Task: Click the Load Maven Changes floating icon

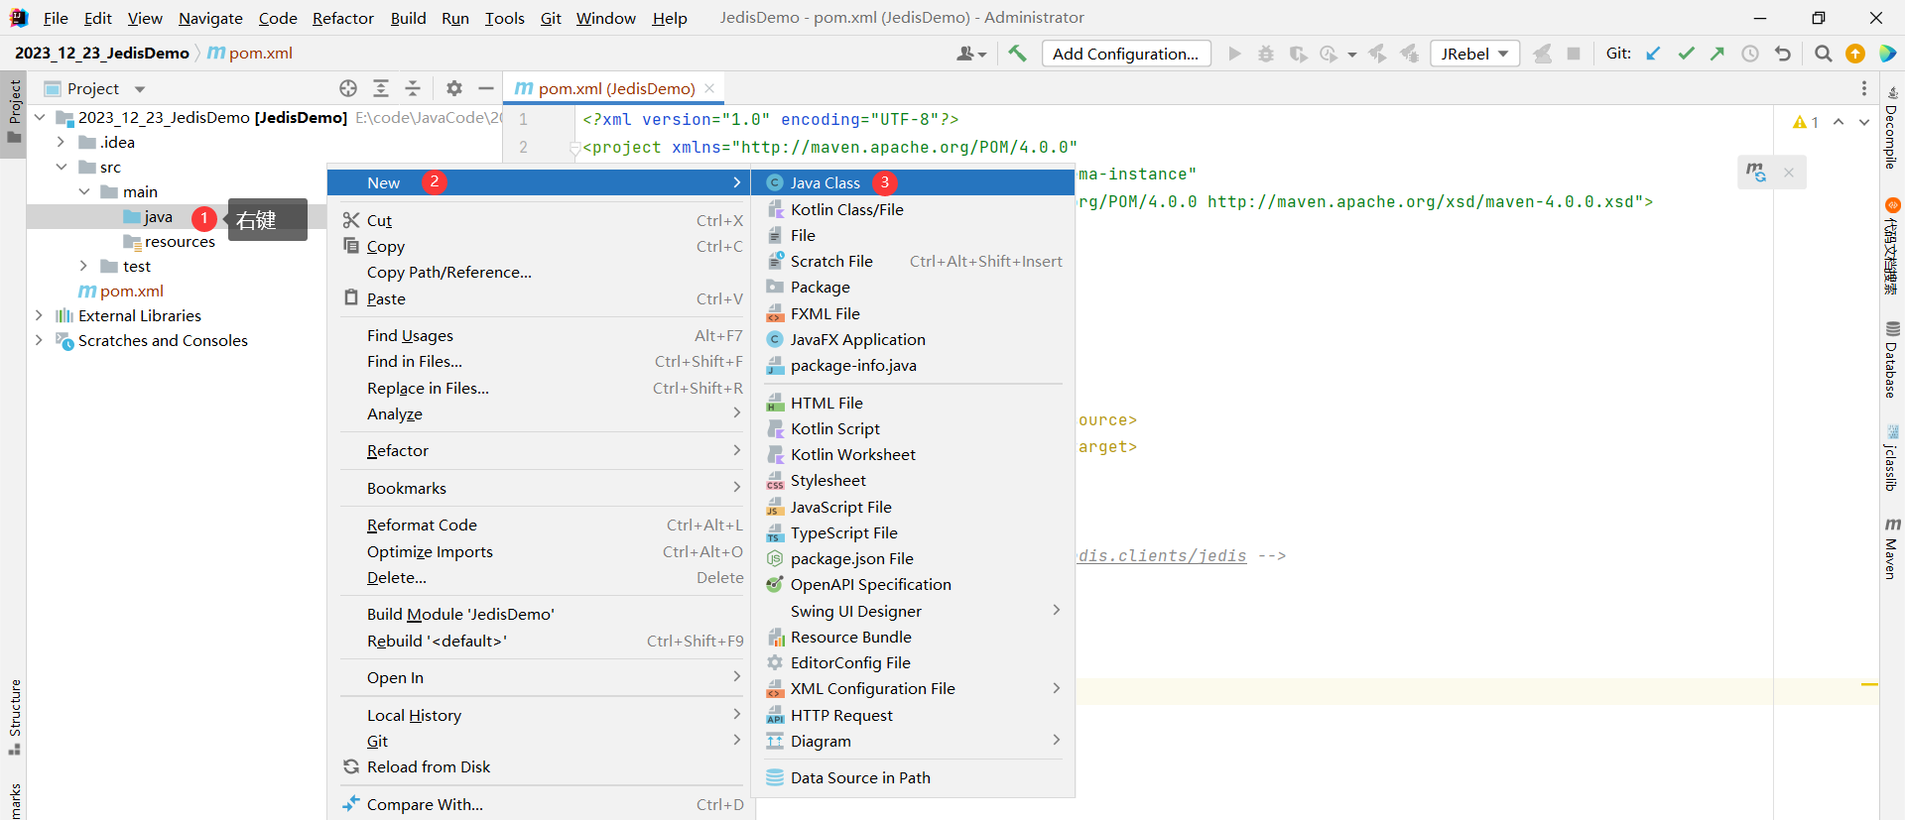Action: pyautogui.click(x=1756, y=173)
